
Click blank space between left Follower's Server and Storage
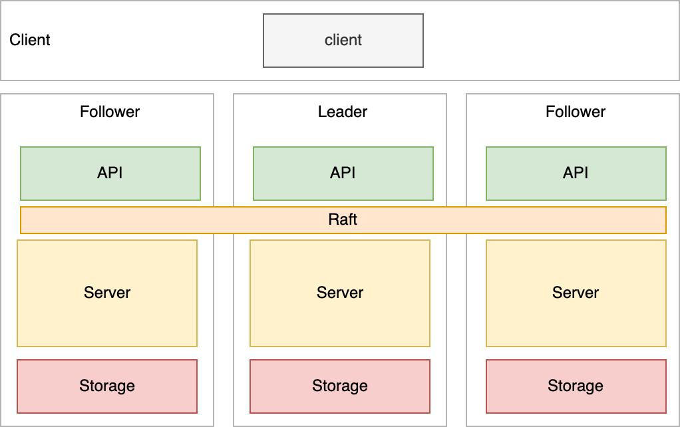pyautogui.click(x=106, y=353)
